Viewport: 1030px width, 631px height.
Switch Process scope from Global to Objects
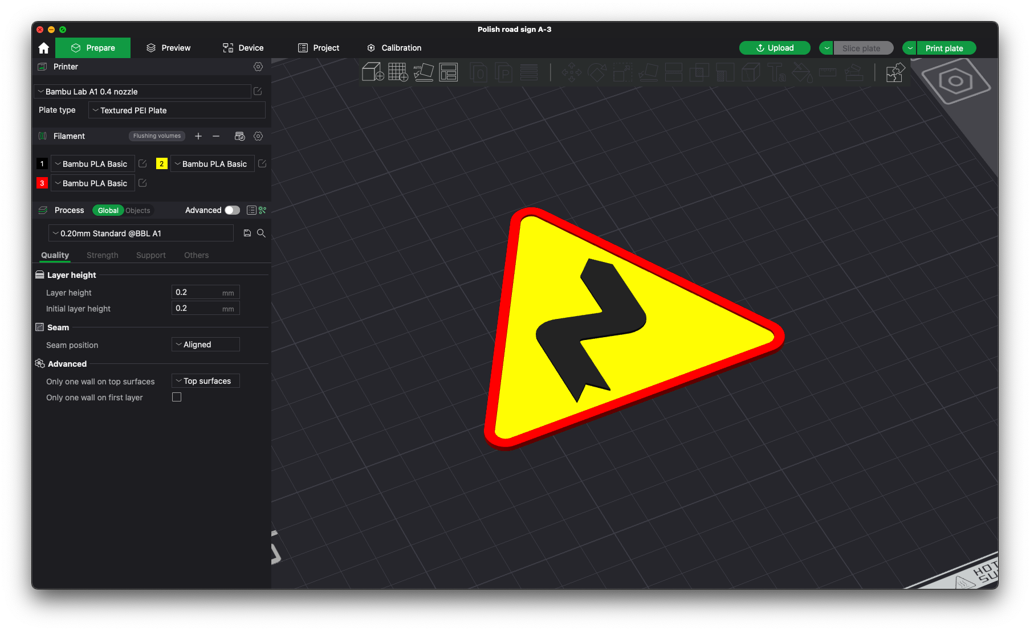click(139, 210)
